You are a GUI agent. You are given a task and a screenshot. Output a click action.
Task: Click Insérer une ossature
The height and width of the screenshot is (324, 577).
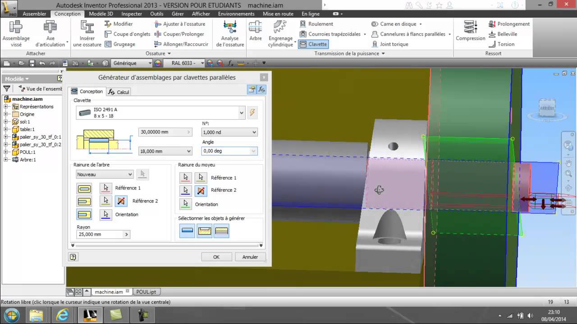tap(87, 34)
